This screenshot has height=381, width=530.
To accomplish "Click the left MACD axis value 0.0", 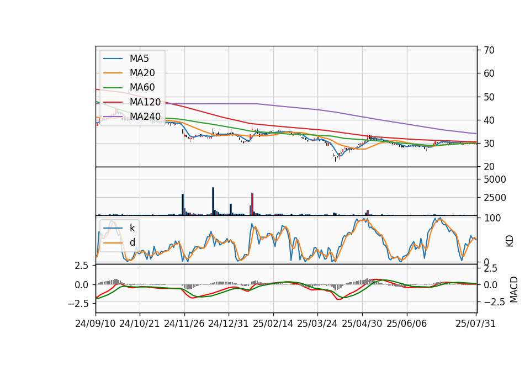I will coord(82,285).
